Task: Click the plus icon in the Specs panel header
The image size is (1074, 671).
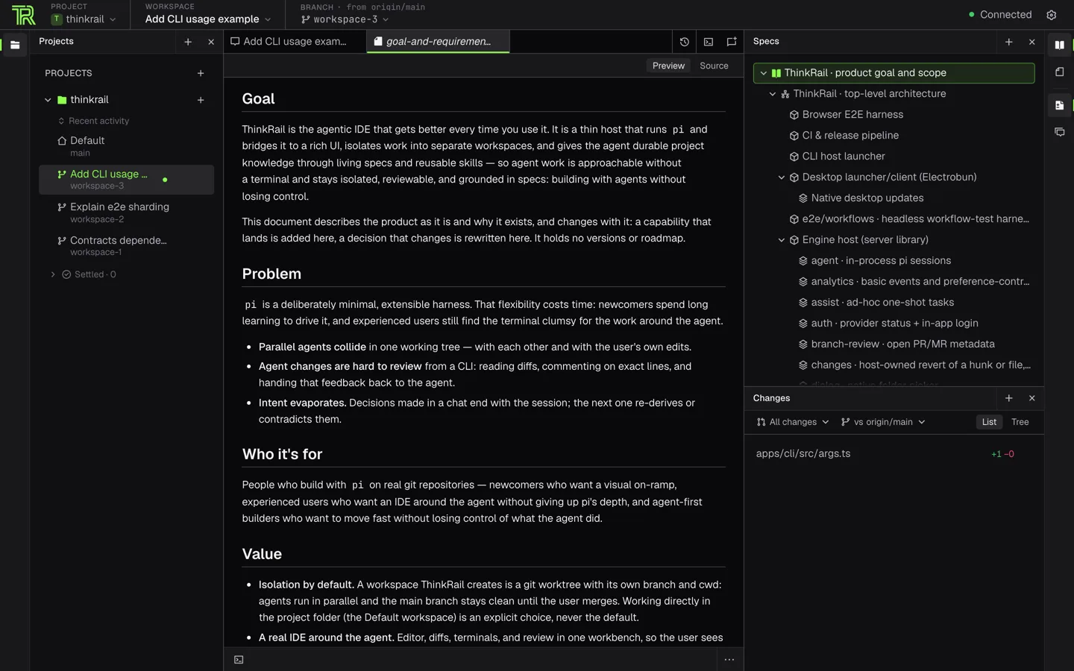Action: 1009,42
